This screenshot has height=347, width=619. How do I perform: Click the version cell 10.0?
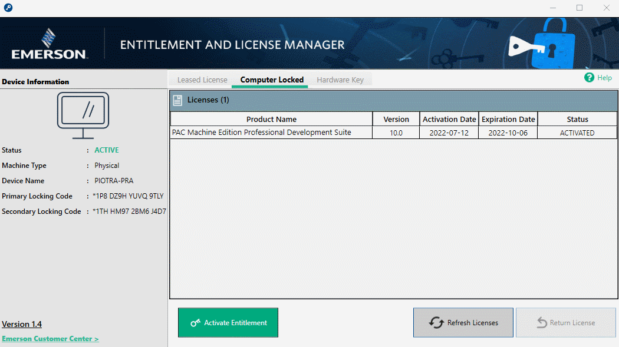pyautogui.click(x=396, y=133)
